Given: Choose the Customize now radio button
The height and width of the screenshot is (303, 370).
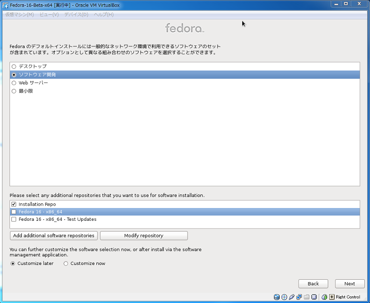Looking at the screenshot, I should point(66,264).
